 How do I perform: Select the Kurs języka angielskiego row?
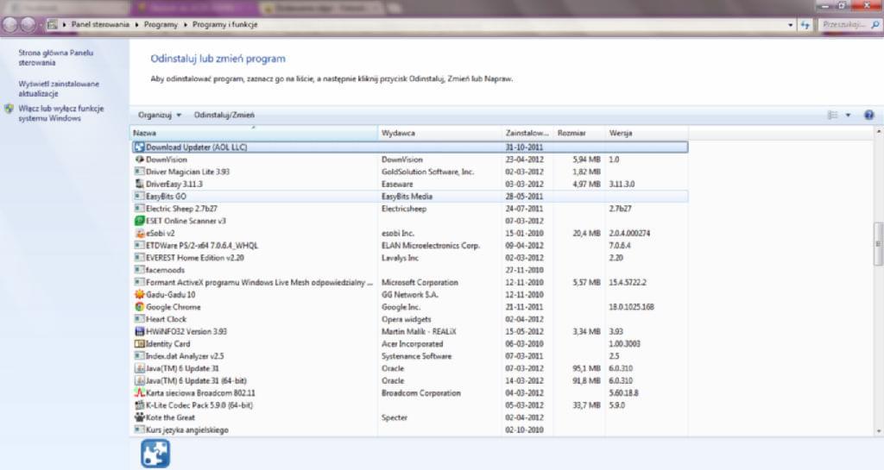tap(410, 430)
